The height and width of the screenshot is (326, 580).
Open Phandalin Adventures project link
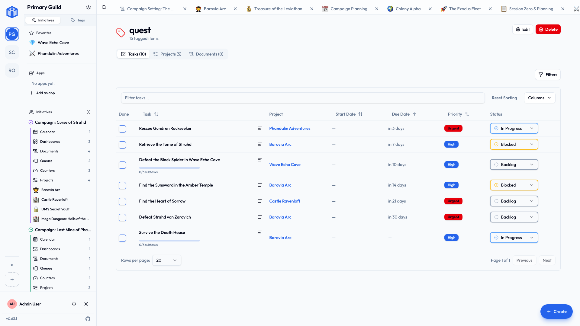pos(290,128)
